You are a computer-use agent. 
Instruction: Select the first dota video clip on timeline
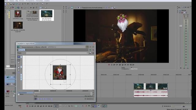139,86
